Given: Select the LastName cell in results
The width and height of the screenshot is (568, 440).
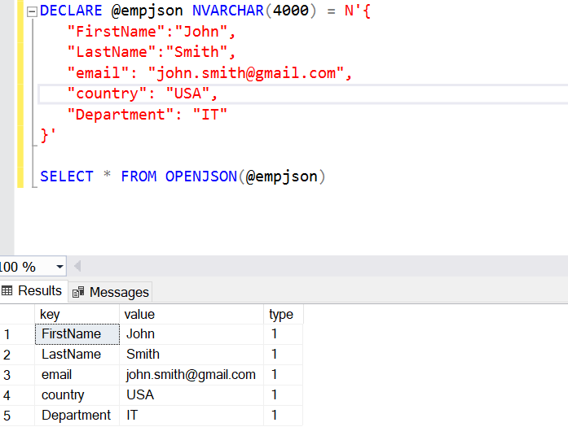Looking at the screenshot, I should tap(77, 355).
